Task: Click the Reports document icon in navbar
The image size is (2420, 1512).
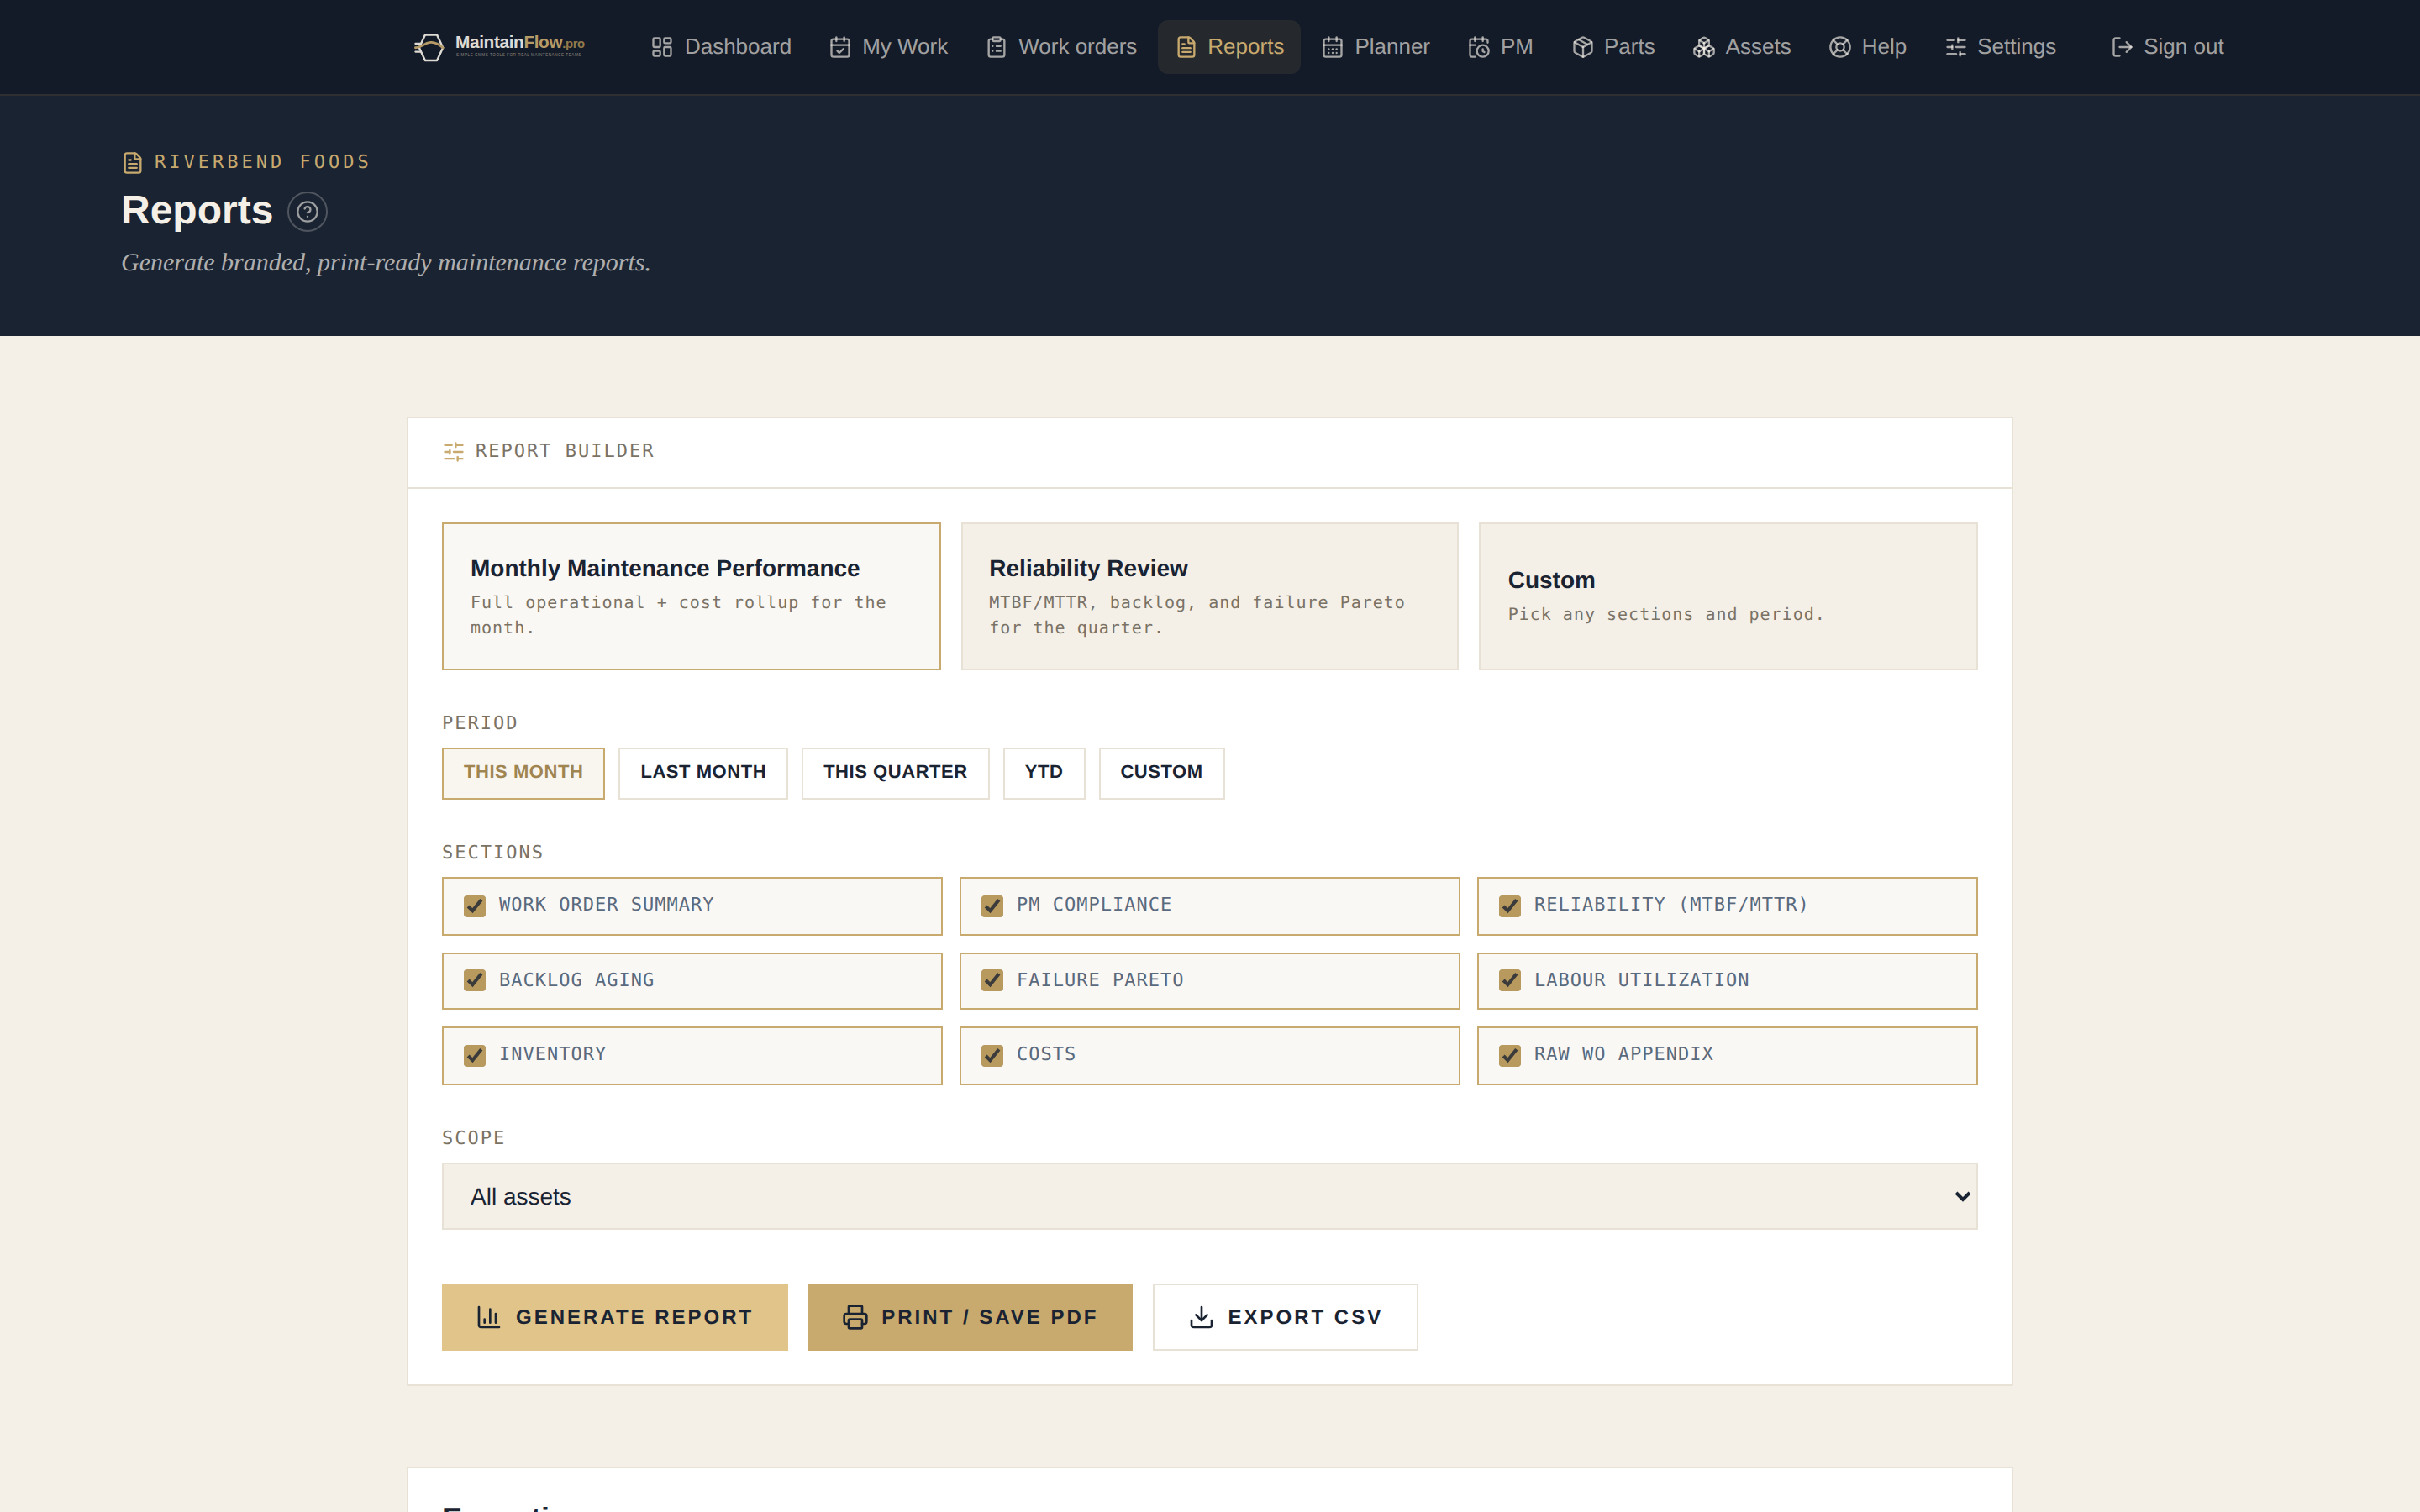Action: point(1186,47)
